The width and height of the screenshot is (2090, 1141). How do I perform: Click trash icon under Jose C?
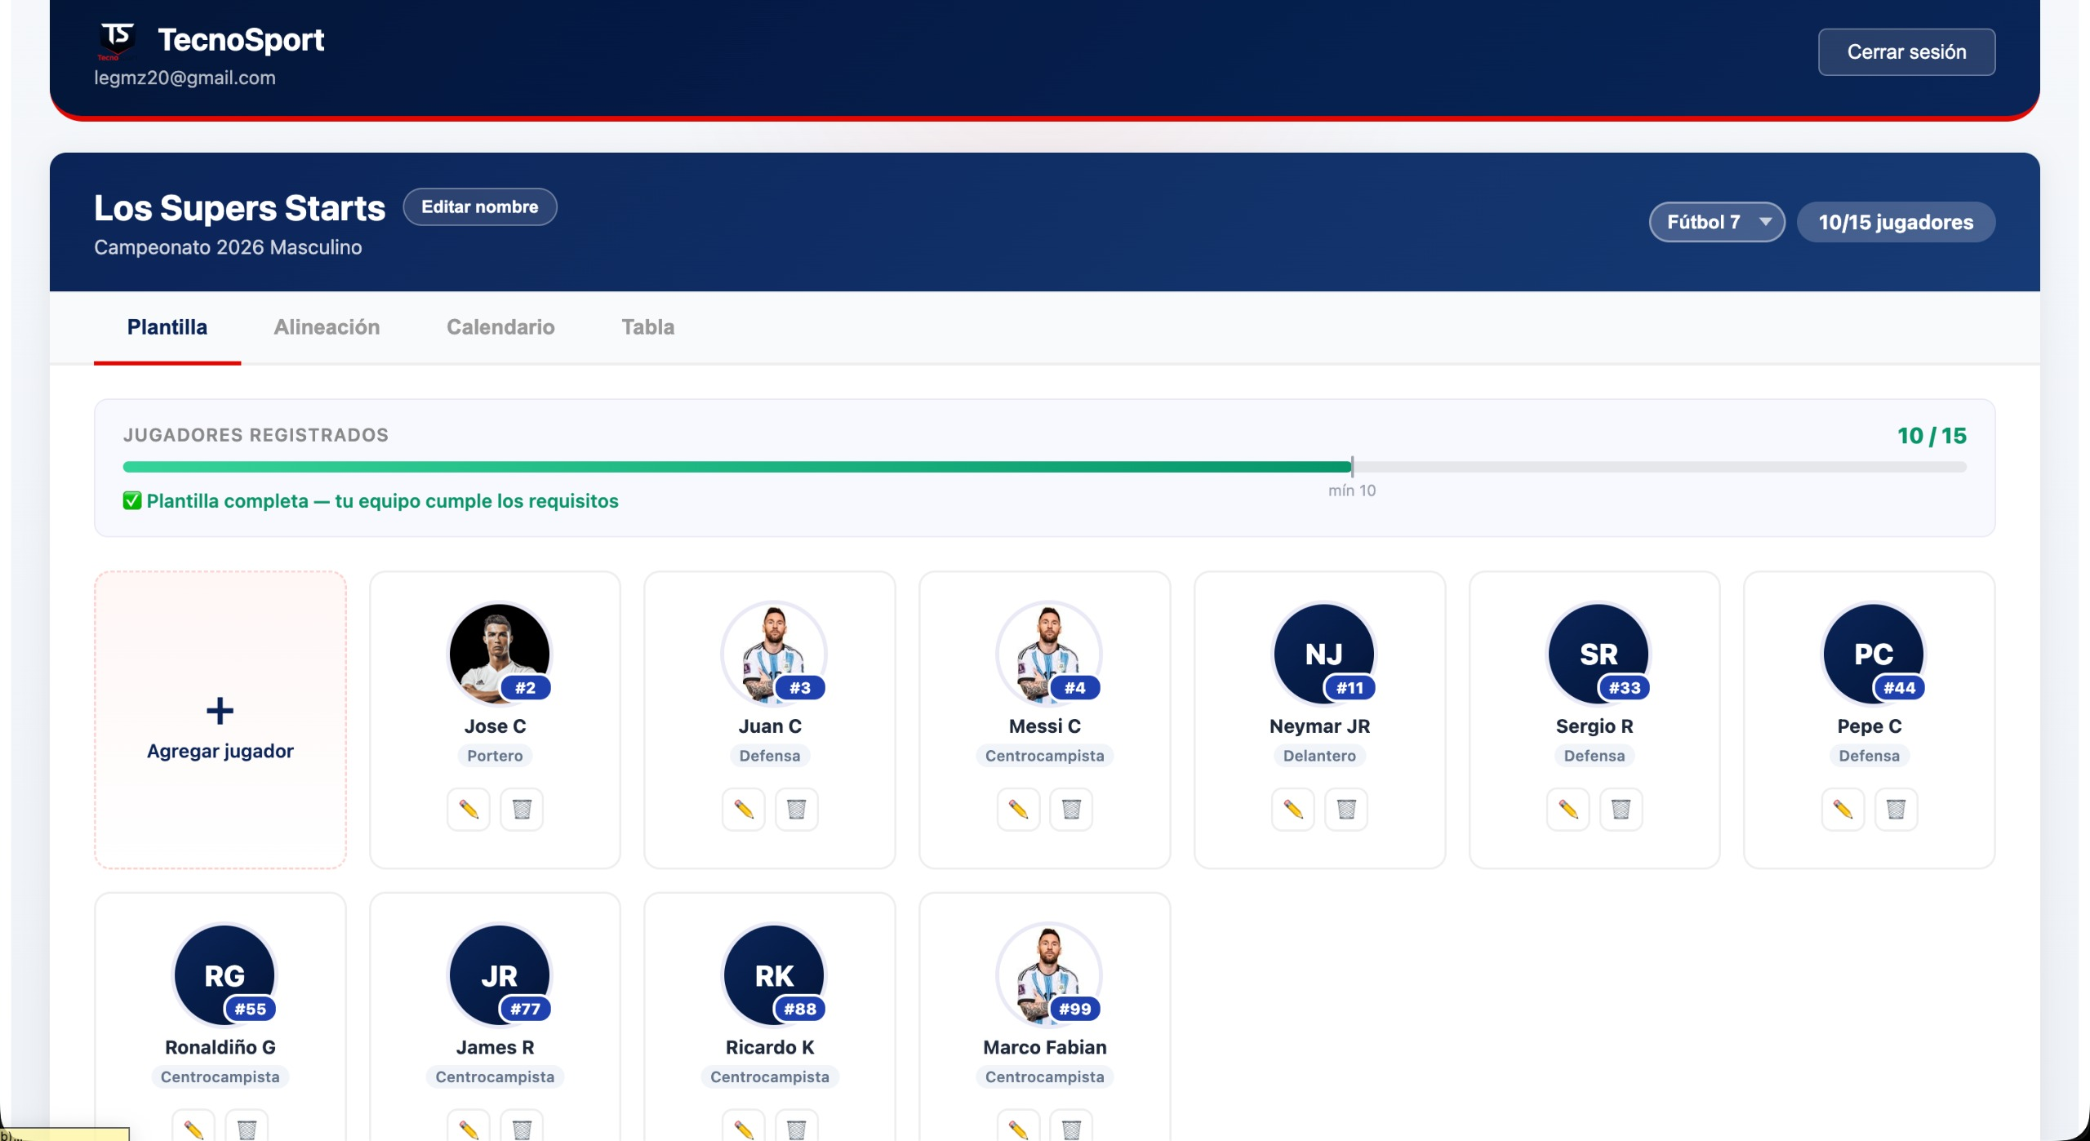click(x=522, y=809)
